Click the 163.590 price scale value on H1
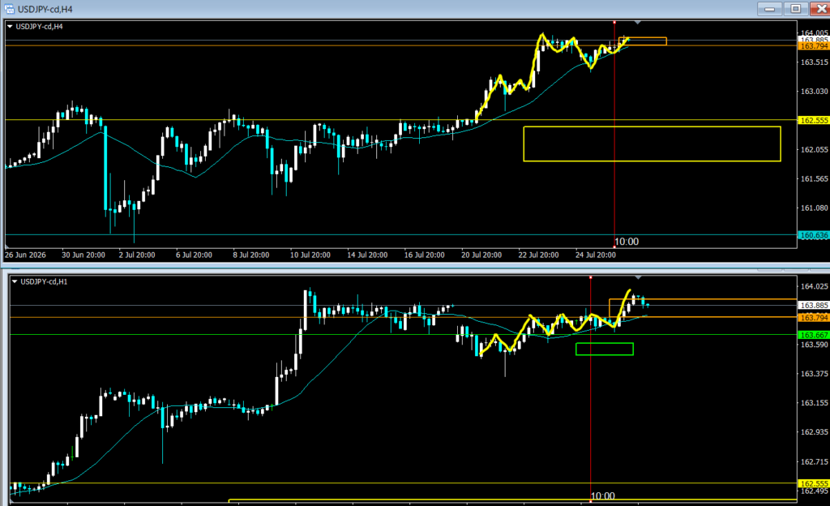830x506 pixels. [x=814, y=345]
